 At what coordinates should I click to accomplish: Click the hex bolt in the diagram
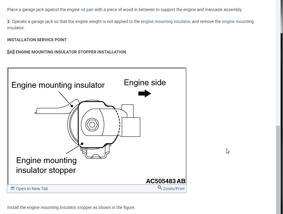click(92, 124)
